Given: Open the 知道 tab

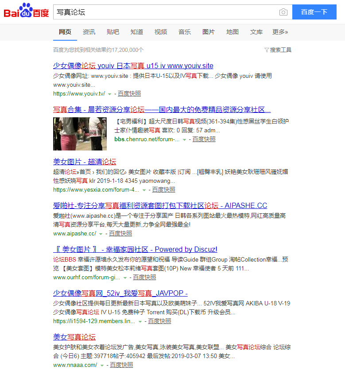Looking at the screenshot, I should point(137,32).
